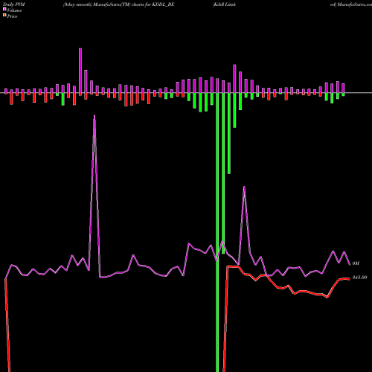Screen dimensions: 372x372
Task: Click the 'Daily PVM' chart title
Action: pyautogui.click(x=13, y=4)
